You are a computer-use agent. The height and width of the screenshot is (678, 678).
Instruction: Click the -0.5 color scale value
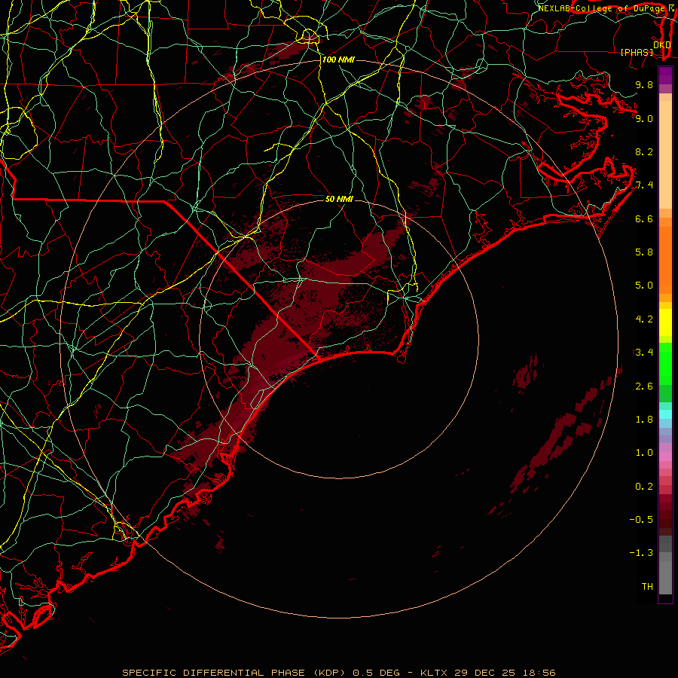point(641,520)
